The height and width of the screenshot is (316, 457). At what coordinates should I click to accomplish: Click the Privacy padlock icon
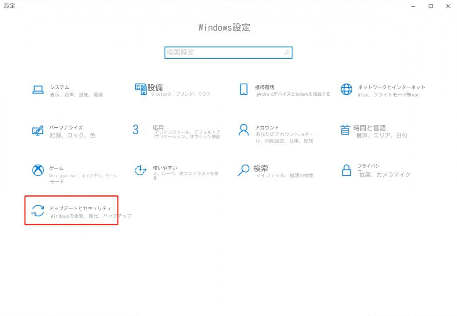point(347,170)
